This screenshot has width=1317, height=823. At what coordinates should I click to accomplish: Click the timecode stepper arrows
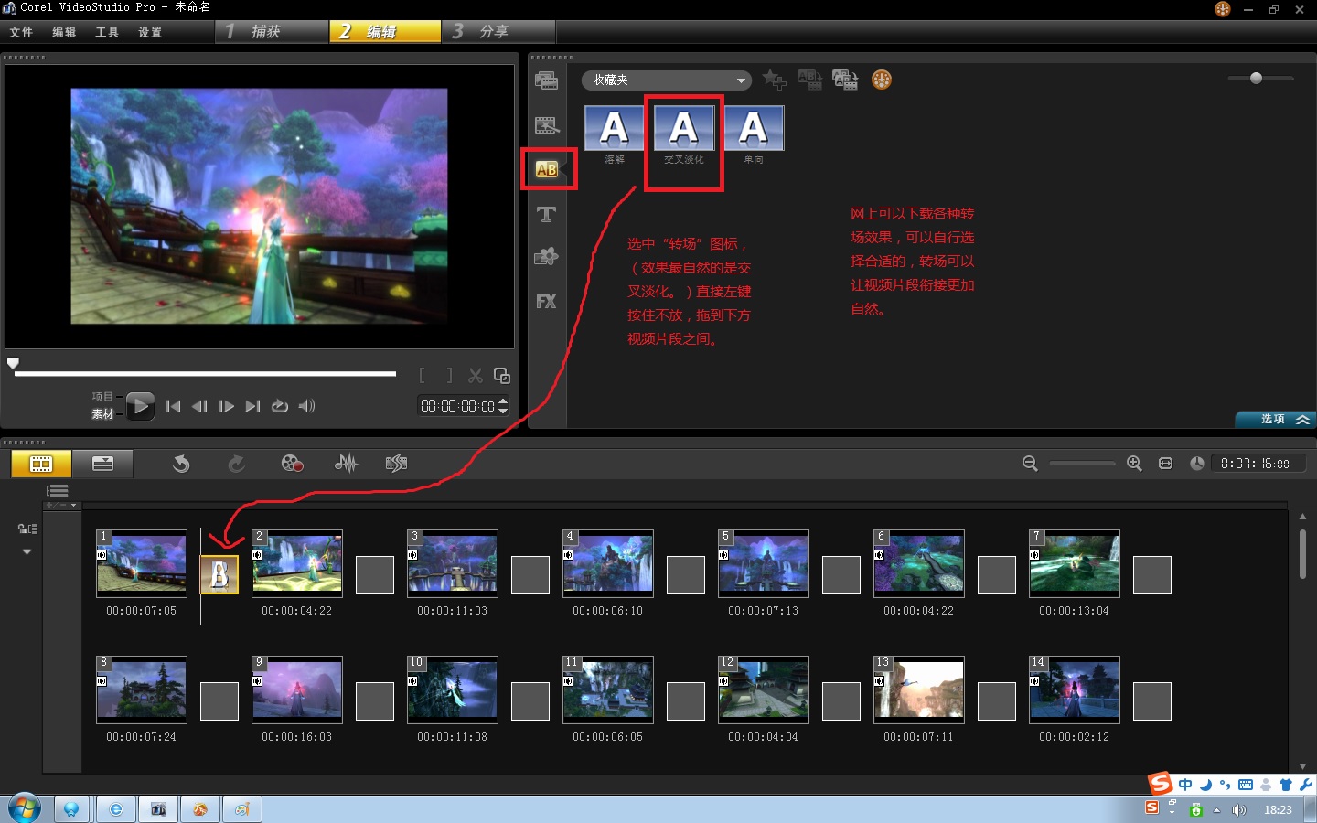point(503,406)
